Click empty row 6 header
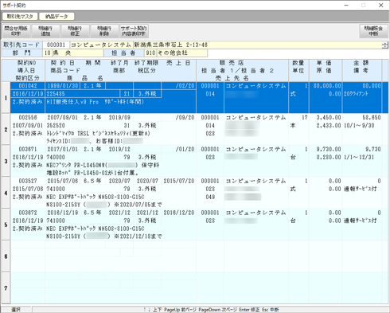The image size is (390, 313). click(x=6, y=256)
